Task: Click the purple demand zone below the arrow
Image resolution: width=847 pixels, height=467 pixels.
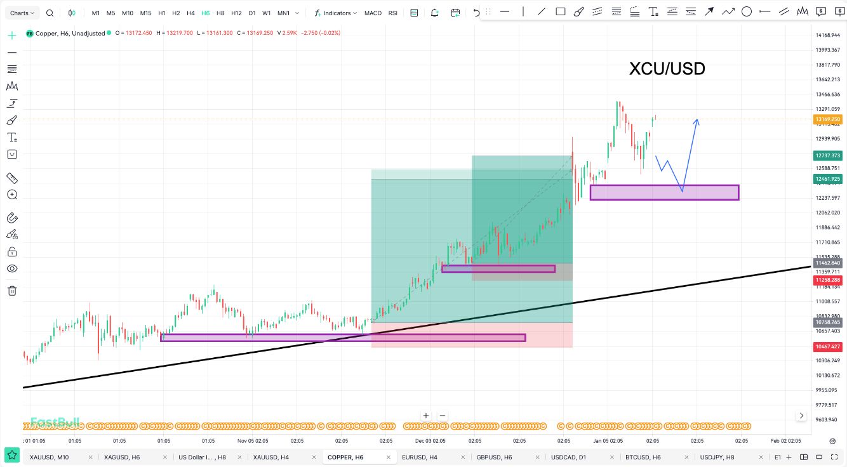Action: coord(664,193)
